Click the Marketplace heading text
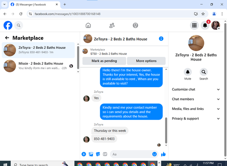The width and height of the screenshot is (227, 166). [28, 38]
